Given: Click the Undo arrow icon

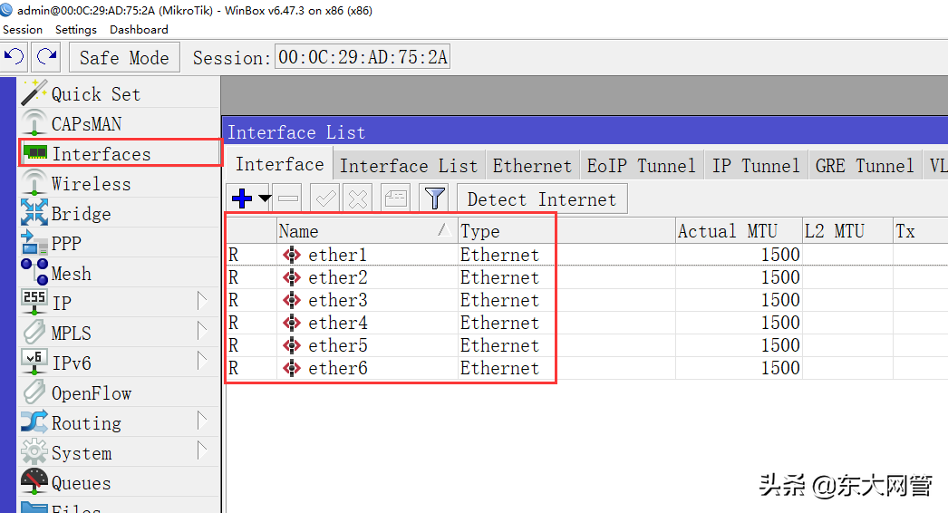Looking at the screenshot, I should [14, 57].
